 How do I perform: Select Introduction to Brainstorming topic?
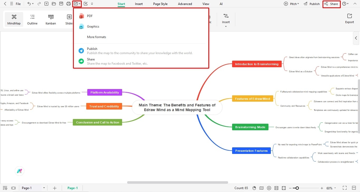point(257,64)
